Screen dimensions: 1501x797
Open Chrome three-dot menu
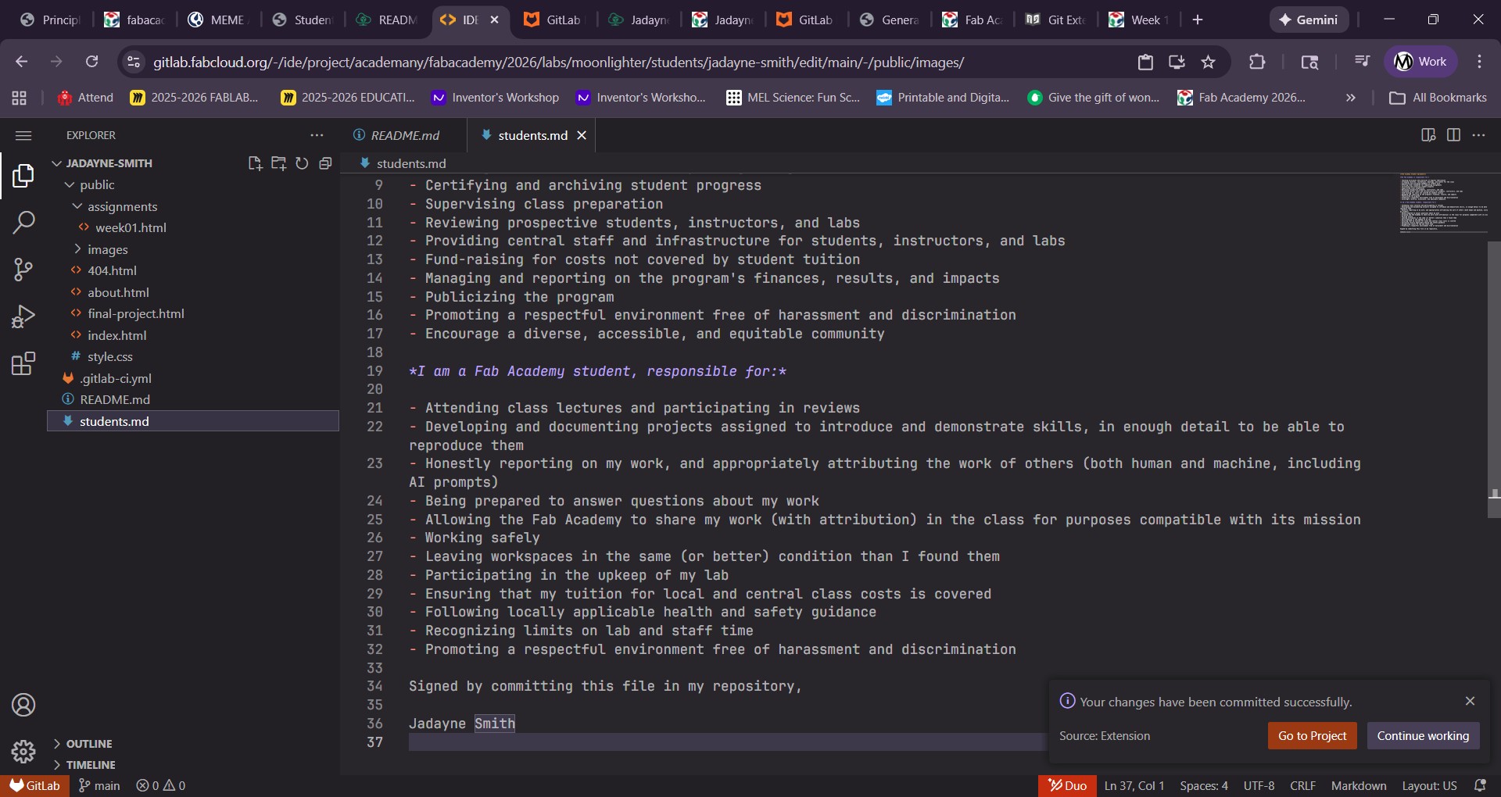[1479, 62]
